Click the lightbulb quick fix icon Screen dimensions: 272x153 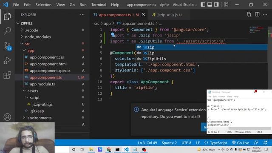113,35
